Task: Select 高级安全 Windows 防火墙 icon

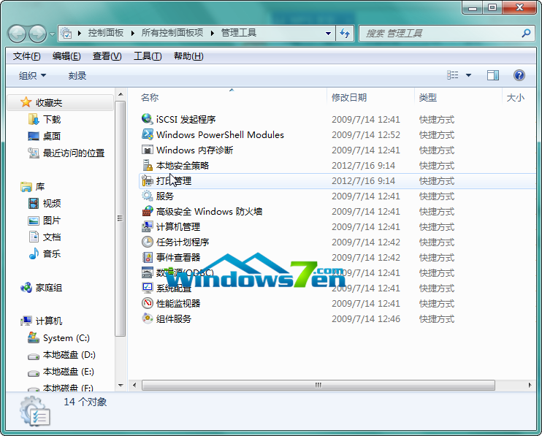Action: [147, 211]
